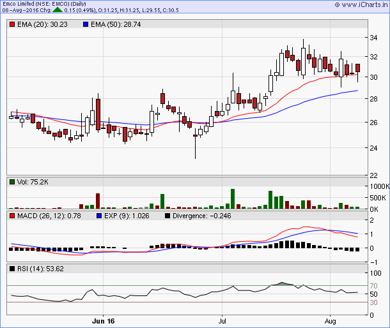The height and width of the screenshot is (328, 390).
Task: Click the 'Divergence: -0.246' label
Action: tap(202, 216)
